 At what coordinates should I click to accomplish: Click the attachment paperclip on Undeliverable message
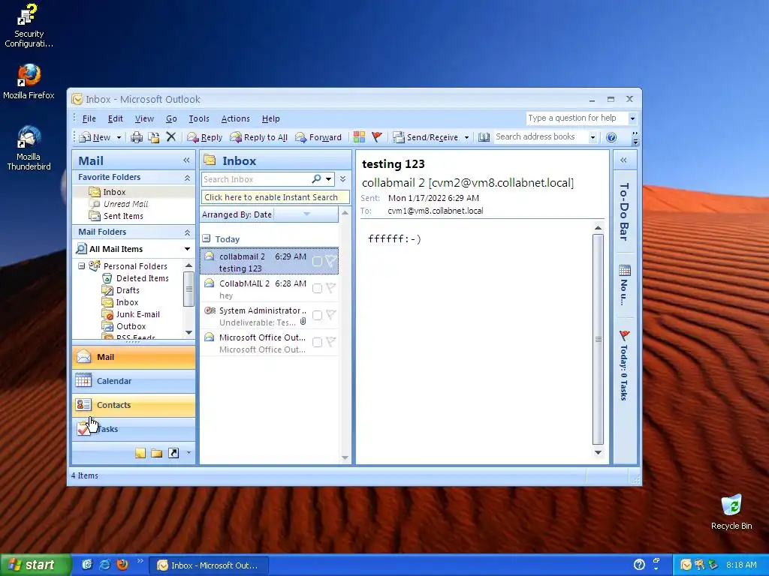coord(303,321)
